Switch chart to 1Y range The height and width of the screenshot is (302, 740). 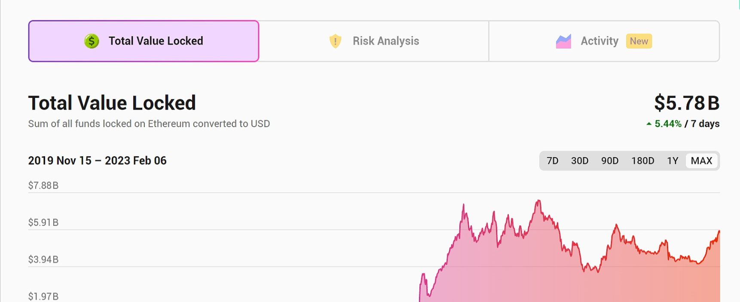673,161
